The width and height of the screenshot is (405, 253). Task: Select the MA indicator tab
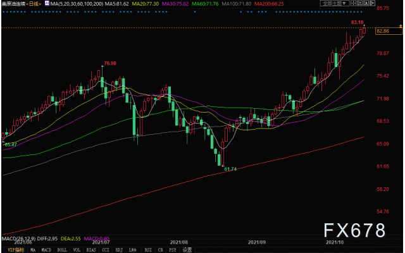click(33, 250)
